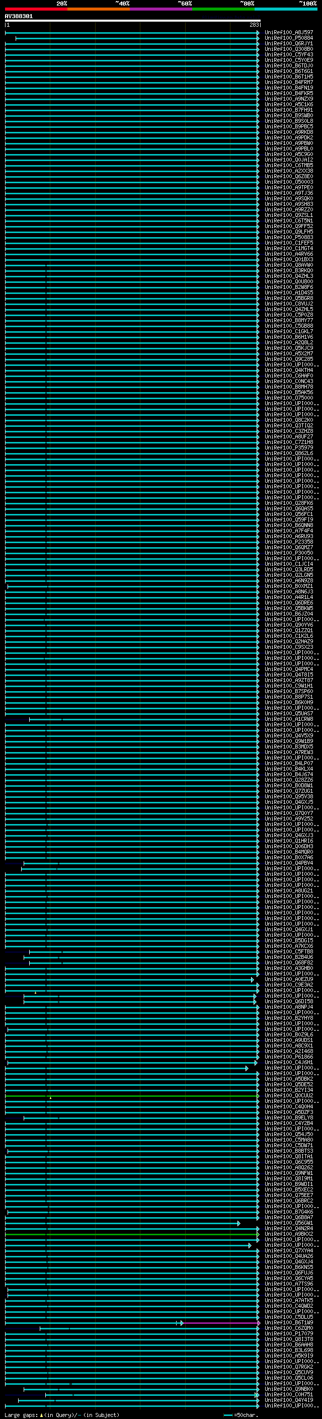The image size is (322, 1419).
Task: Select hit UniRef100_A8J597
Action: coord(288,33)
